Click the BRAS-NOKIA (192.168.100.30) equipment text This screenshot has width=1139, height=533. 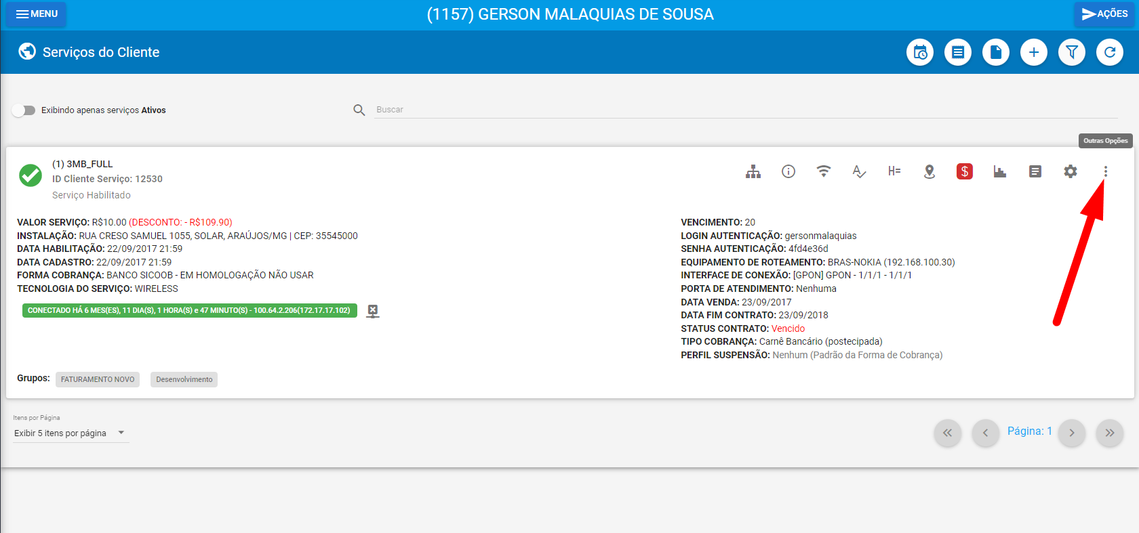[891, 262]
